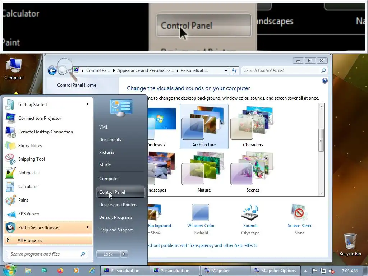Click the Action Center flag tray icon
This screenshot has width=368, height=276.
[314, 271]
